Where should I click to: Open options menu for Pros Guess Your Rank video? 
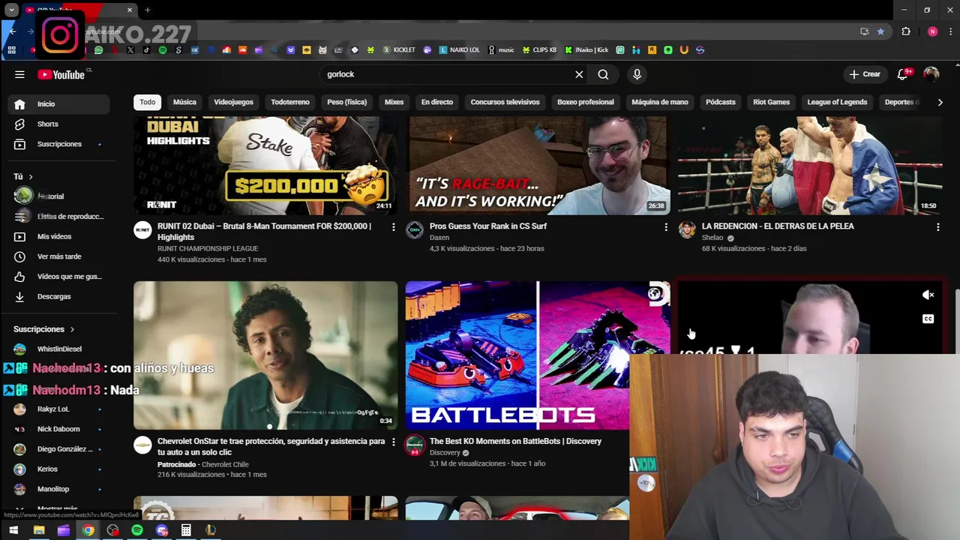click(x=665, y=226)
